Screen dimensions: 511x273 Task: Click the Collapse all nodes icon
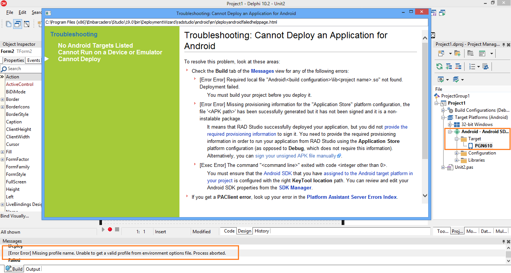tap(458, 66)
